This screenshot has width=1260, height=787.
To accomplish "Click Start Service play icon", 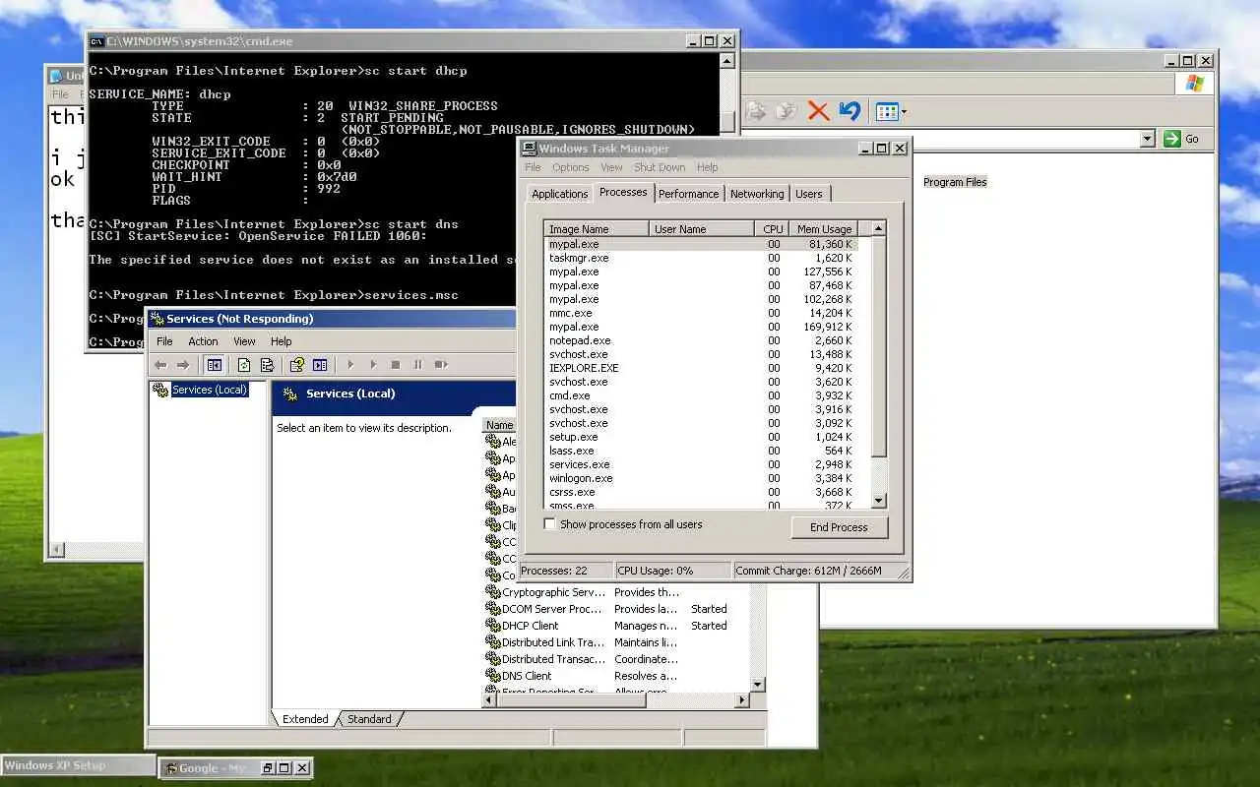I will 349,365.
